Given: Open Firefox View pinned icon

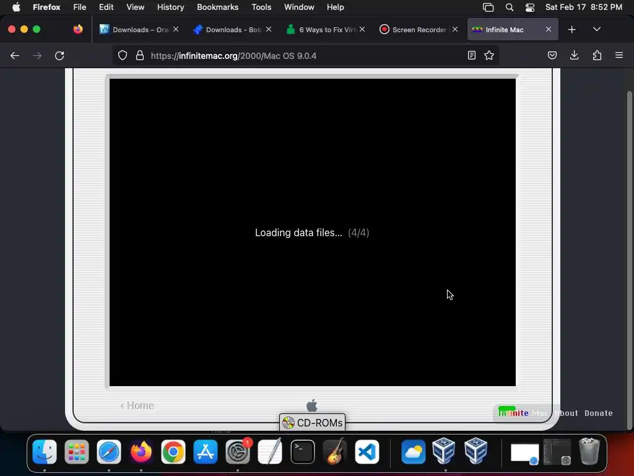Looking at the screenshot, I should click(78, 29).
